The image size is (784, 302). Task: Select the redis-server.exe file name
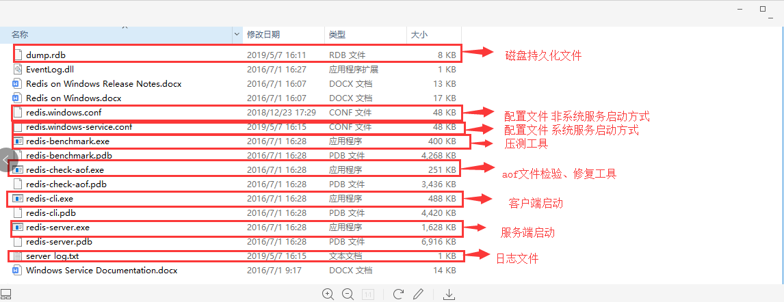click(57, 228)
